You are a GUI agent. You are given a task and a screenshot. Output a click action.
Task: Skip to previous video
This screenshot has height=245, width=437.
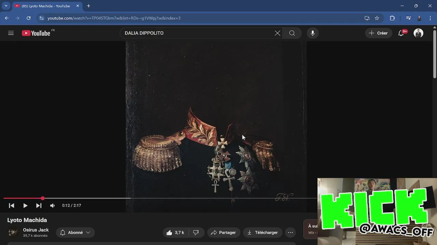point(12,206)
